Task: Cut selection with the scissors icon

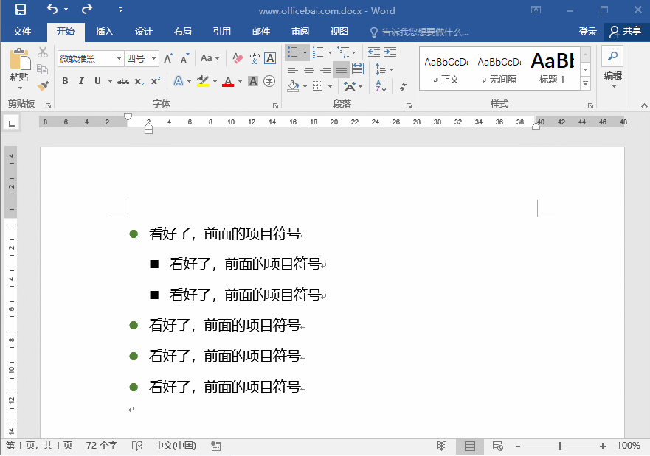Action: (42, 52)
